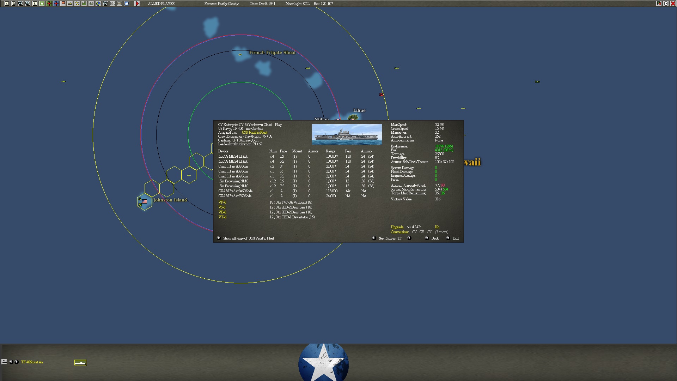Toggle the red plane on green icon
Screen dimensions: 677x381
49,4
